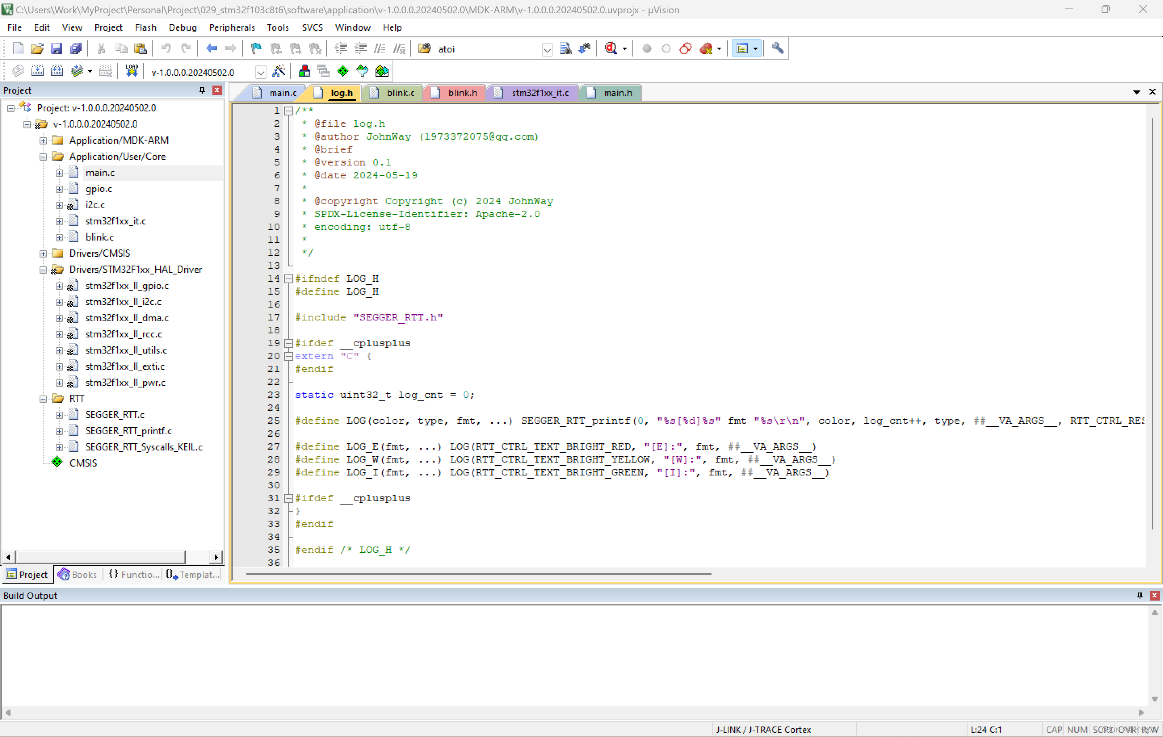Toggle enable/disable breakpoint hollow circle
Image resolution: width=1163 pixels, height=737 pixels.
[x=666, y=49]
